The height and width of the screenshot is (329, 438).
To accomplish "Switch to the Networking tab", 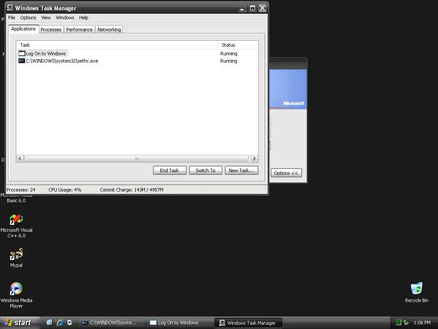I will click(x=109, y=30).
